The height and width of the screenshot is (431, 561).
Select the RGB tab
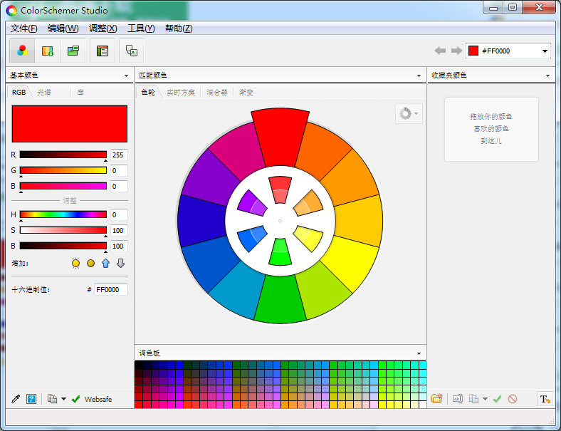[19, 92]
